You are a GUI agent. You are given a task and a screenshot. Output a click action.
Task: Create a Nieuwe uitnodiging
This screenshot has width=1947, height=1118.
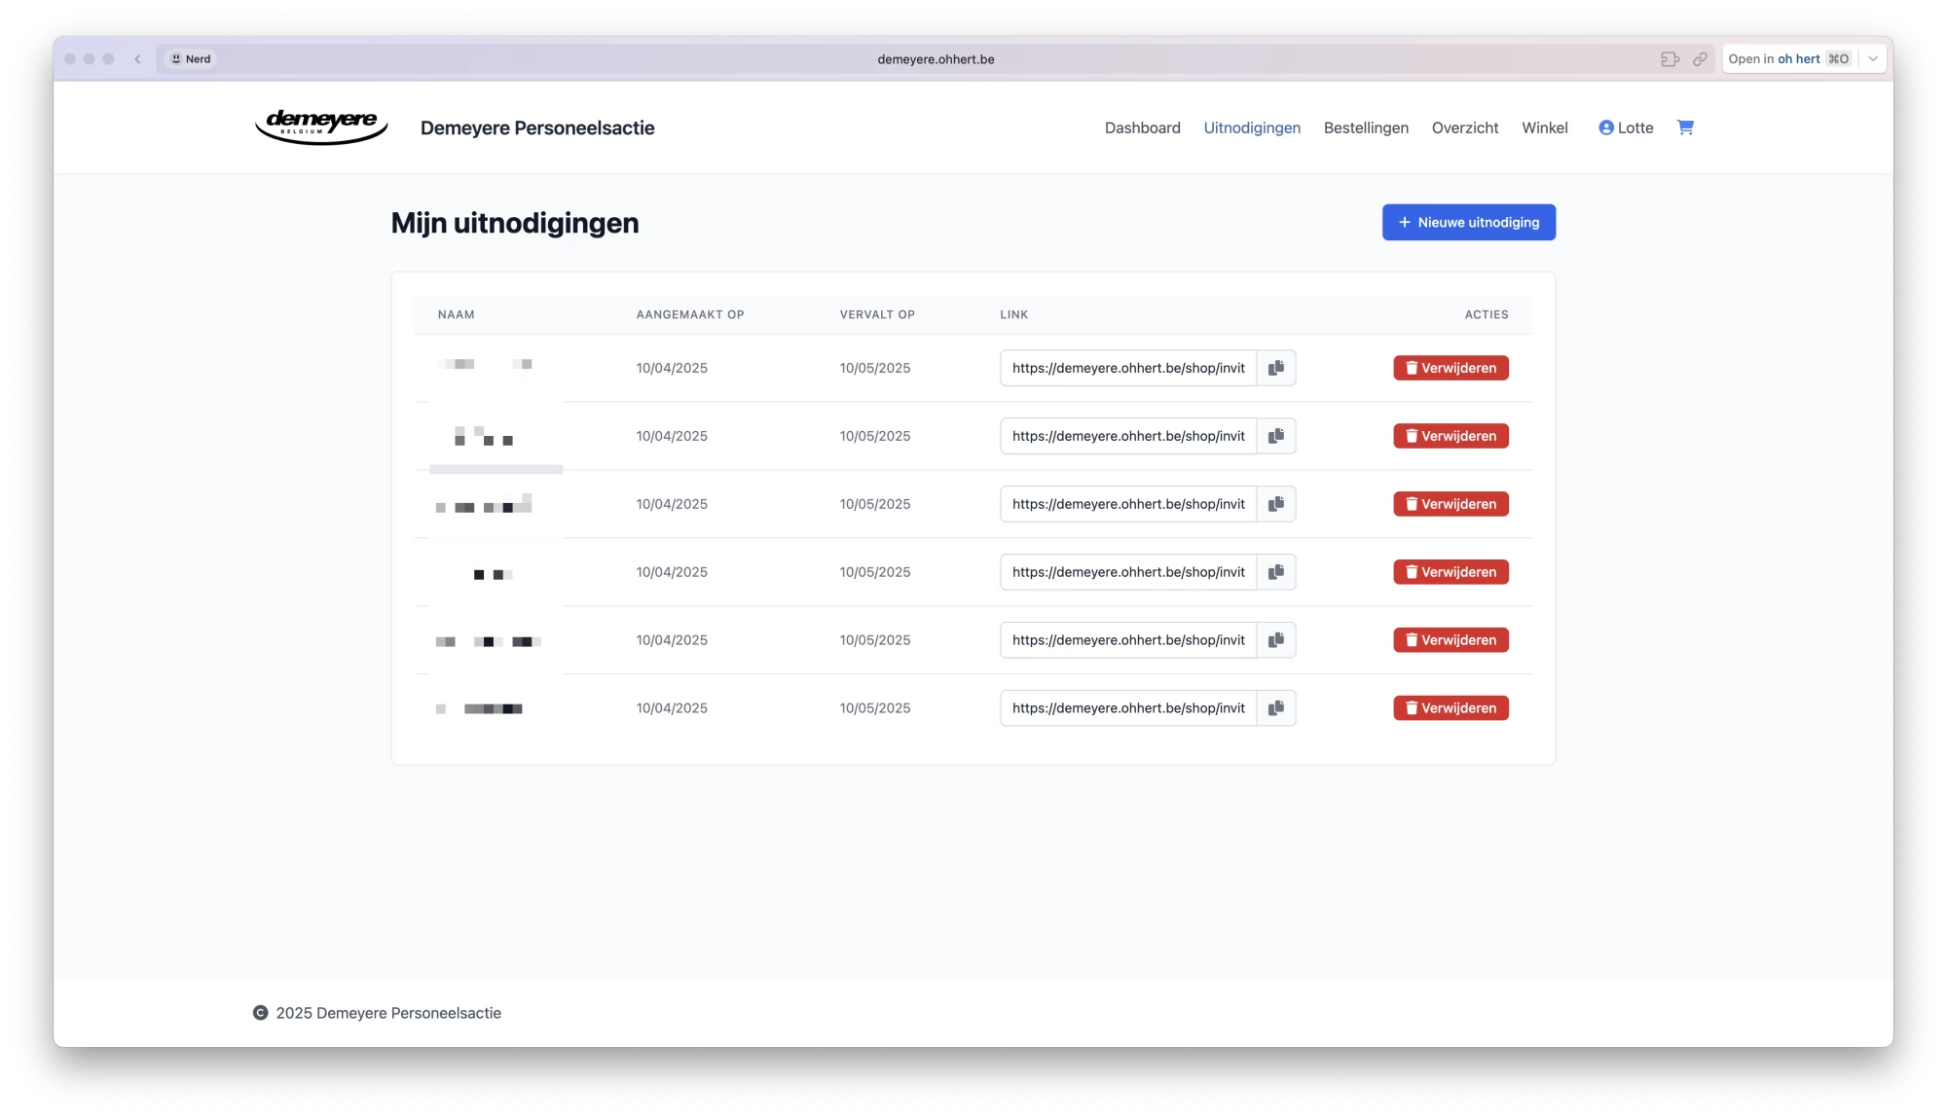[1468, 222]
